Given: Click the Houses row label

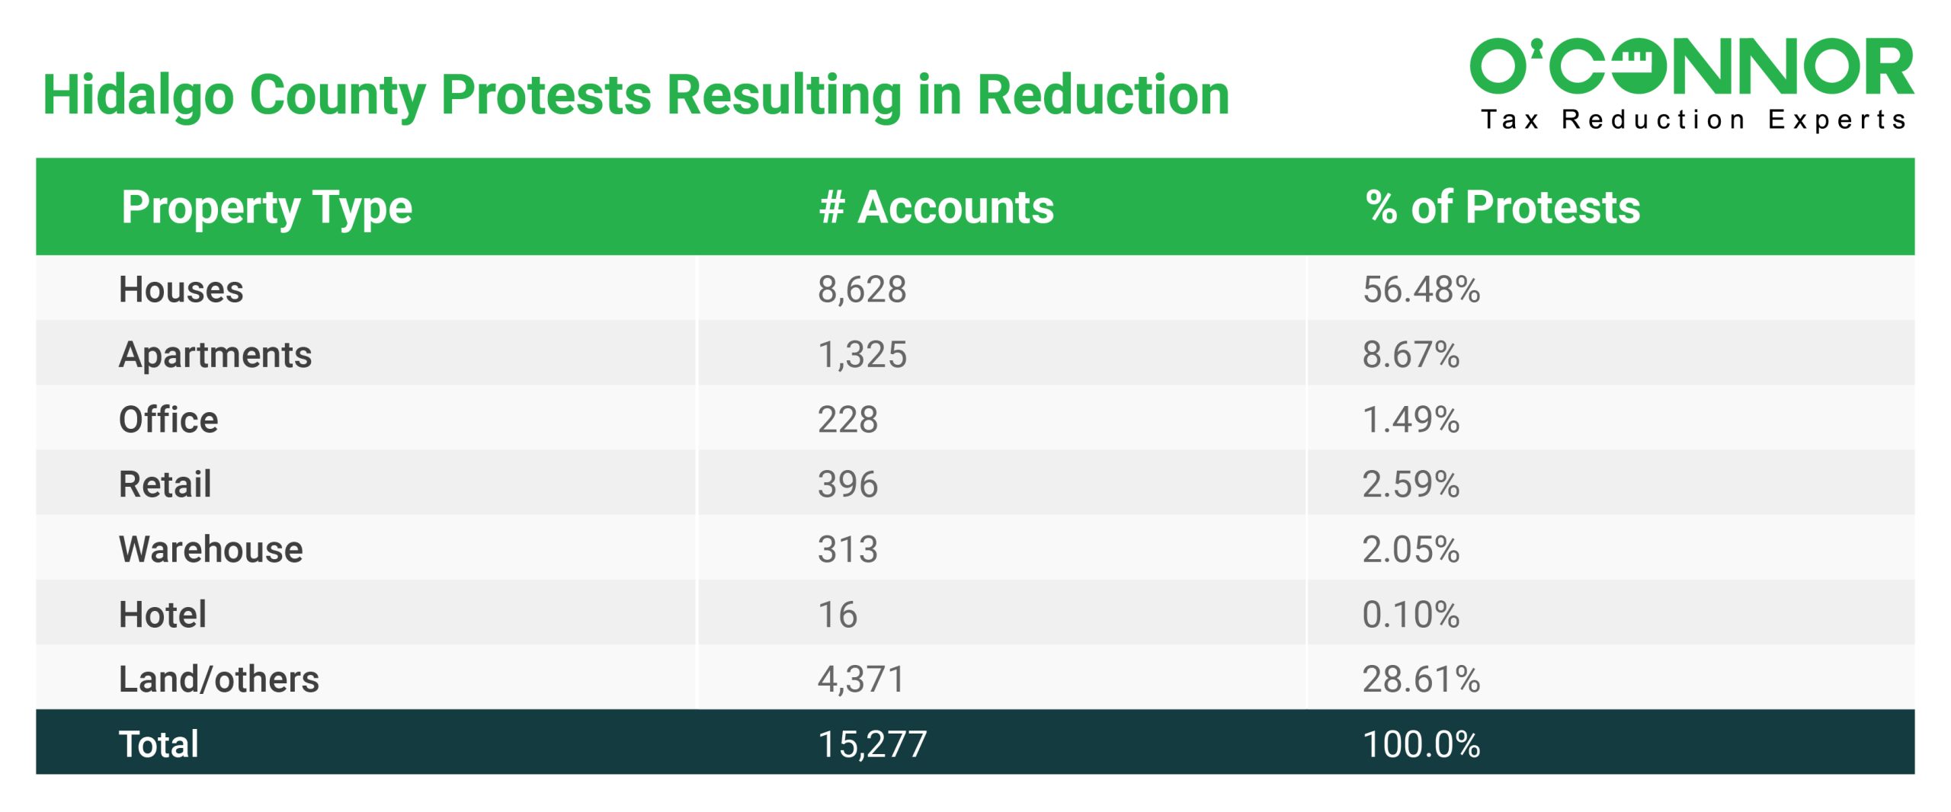Looking at the screenshot, I should coord(181,289).
